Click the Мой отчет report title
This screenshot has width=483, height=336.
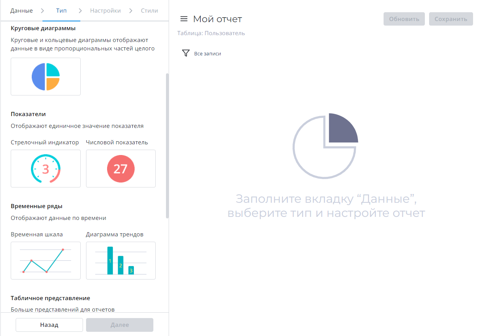(218, 19)
